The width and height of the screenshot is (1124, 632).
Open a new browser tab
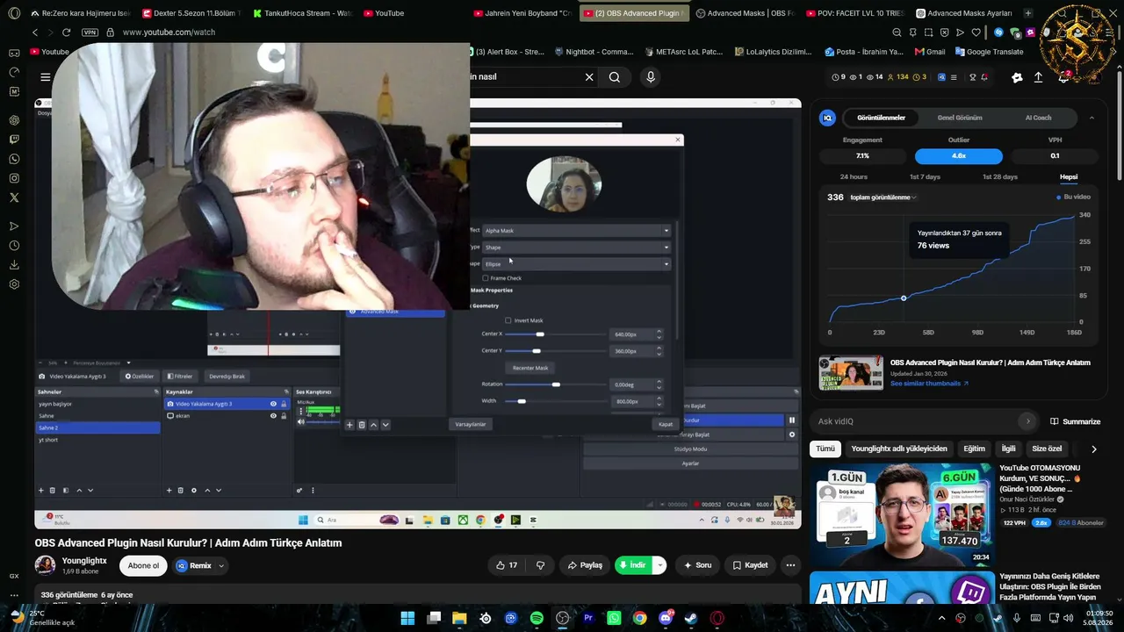pyautogui.click(x=1028, y=13)
